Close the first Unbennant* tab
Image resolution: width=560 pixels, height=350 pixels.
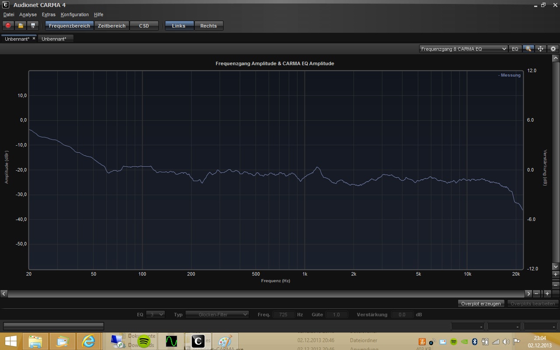point(34,38)
